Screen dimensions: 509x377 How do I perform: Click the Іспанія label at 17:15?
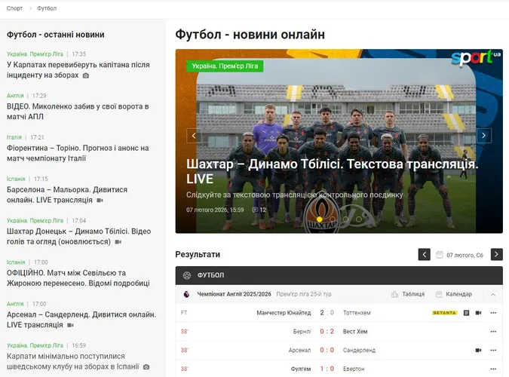pyautogui.click(x=16, y=179)
